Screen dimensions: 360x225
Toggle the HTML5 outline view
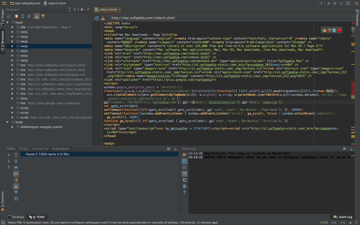[x=17, y=16]
